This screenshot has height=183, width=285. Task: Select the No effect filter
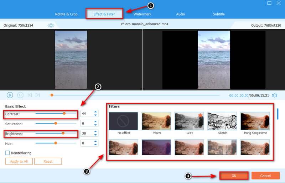[123, 121]
